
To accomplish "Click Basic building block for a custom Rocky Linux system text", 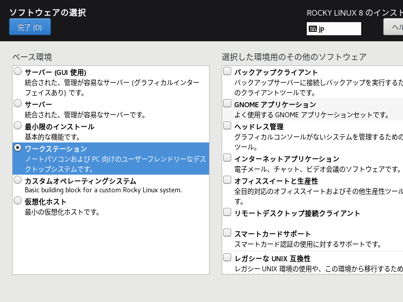I will pos(103,190).
